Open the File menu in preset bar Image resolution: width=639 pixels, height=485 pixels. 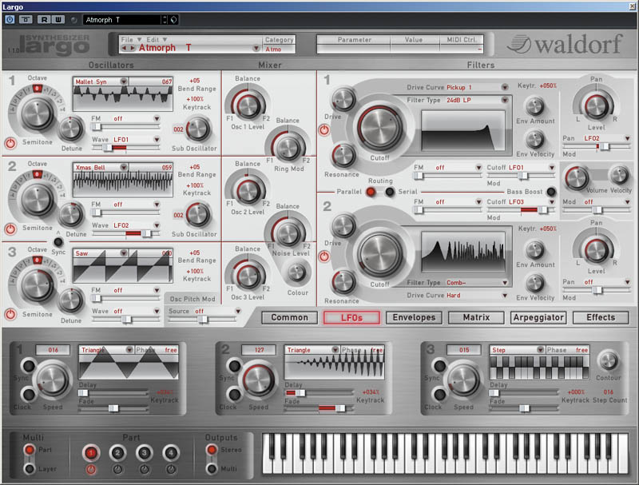click(129, 38)
